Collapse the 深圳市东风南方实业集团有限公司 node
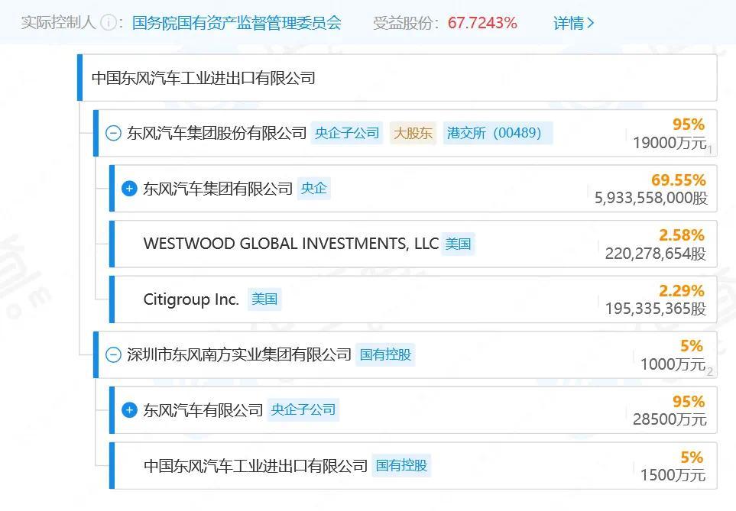Viewport: 736px width, 511px height. tap(113, 354)
